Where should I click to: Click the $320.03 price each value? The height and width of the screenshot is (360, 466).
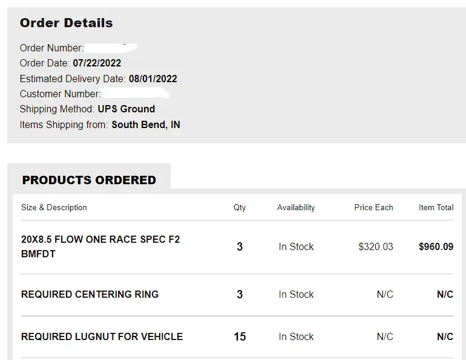click(375, 246)
